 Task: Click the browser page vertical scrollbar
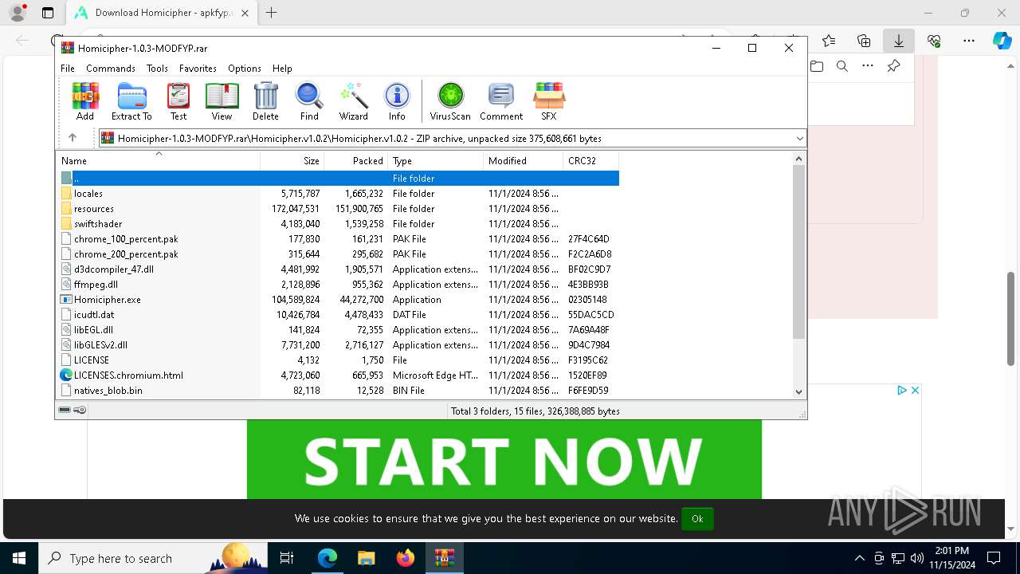1011,317
